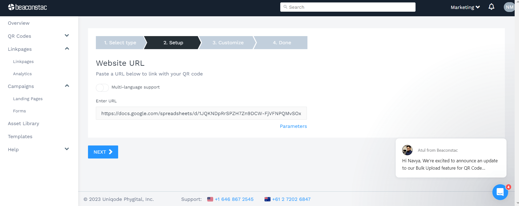Click the US flag support icon
Image resolution: width=519 pixels, height=206 pixels.
click(x=210, y=199)
